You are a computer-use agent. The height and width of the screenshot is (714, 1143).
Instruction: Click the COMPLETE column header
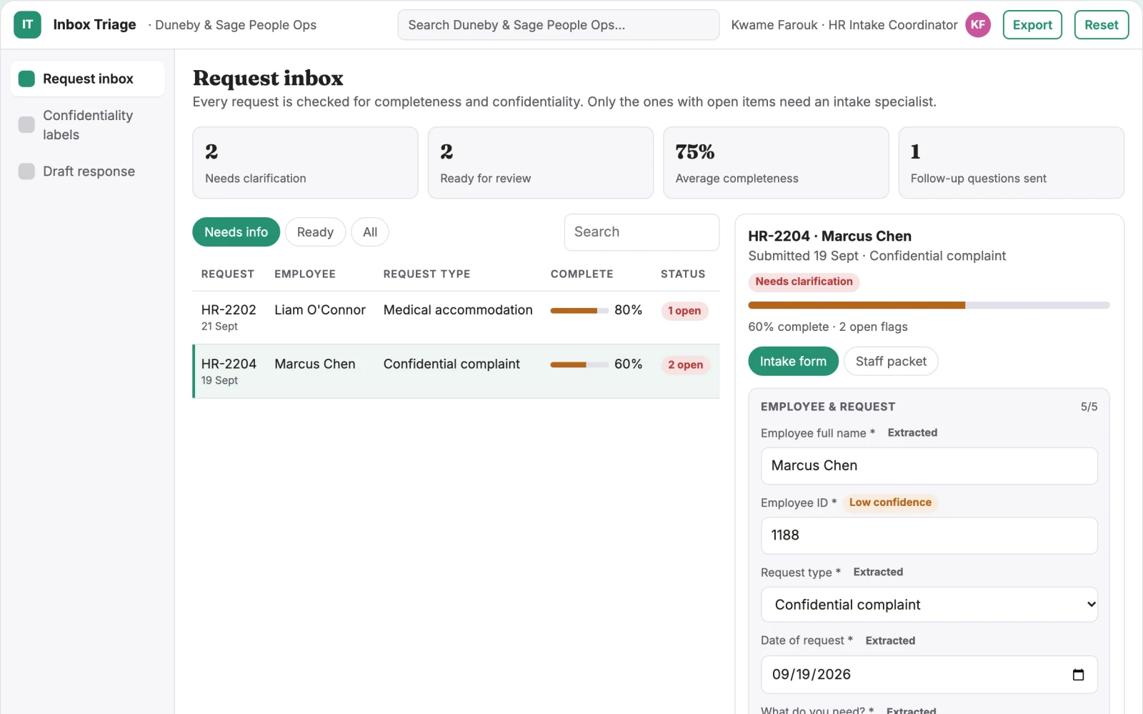click(582, 274)
